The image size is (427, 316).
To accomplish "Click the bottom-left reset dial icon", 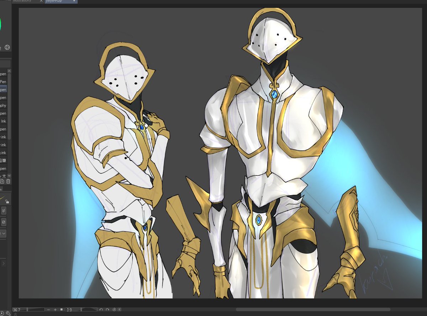I will 2,313.
